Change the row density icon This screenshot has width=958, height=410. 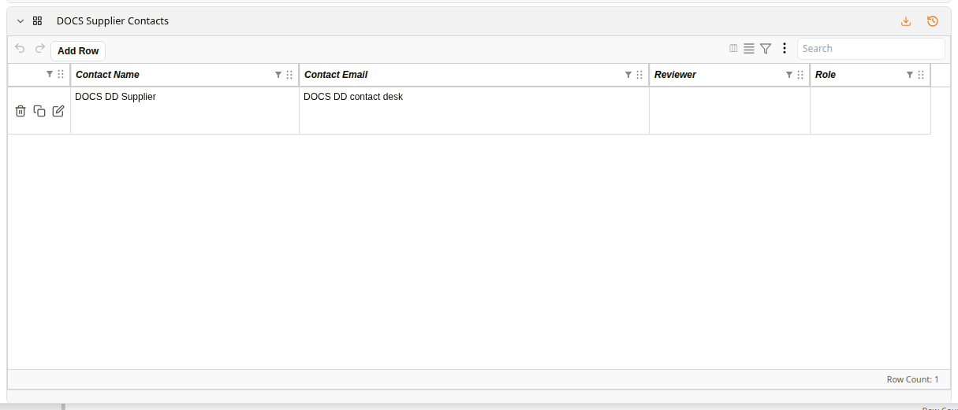click(749, 49)
